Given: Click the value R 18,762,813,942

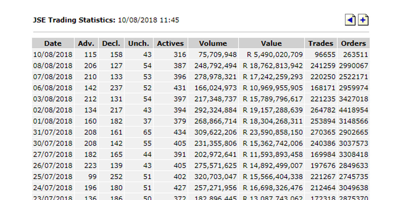Looking at the screenshot, I should [x=273, y=66].
